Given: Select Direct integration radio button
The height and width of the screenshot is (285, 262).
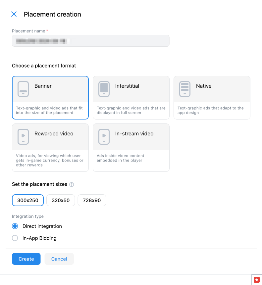Looking at the screenshot, I should click(x=15, y=226).
